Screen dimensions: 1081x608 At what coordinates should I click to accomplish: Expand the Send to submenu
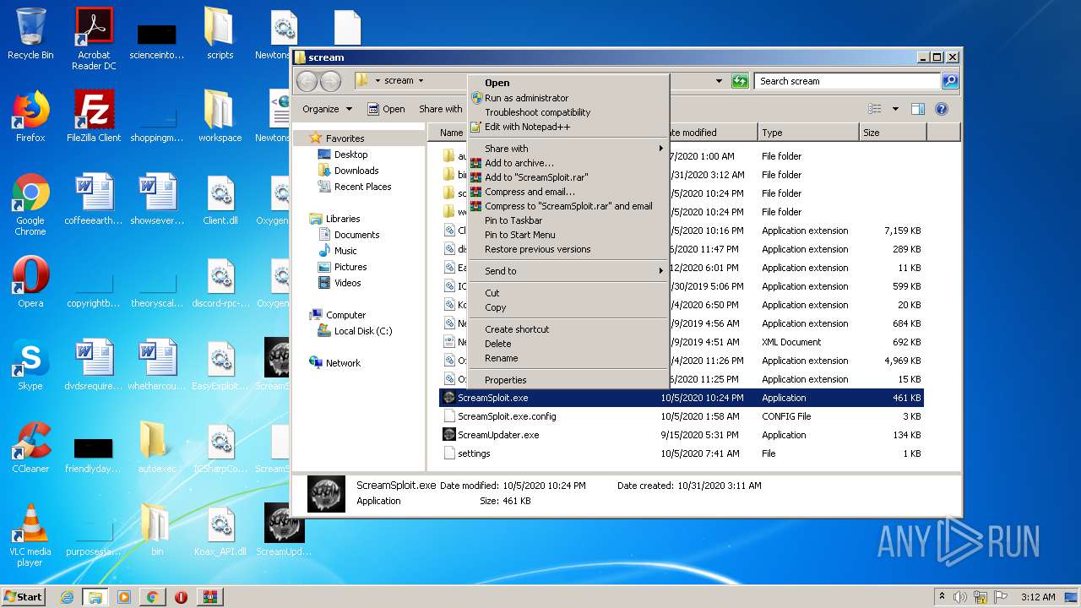click(x=568, y=271)
